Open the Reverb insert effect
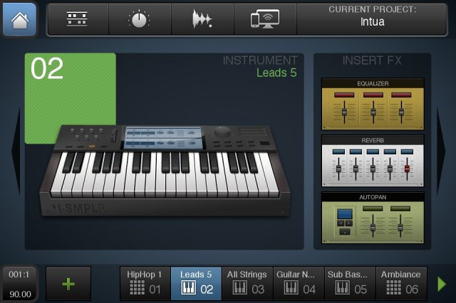Image resolution: width=456 pixels, height=303 pixels. click(x=372, y=160)
